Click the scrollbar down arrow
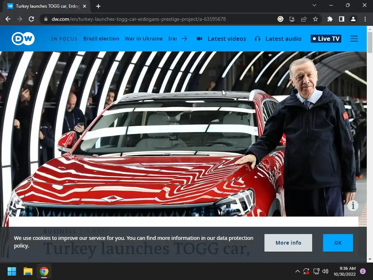Viewport: 373px width, 280px height. click(x=370, y=259)
